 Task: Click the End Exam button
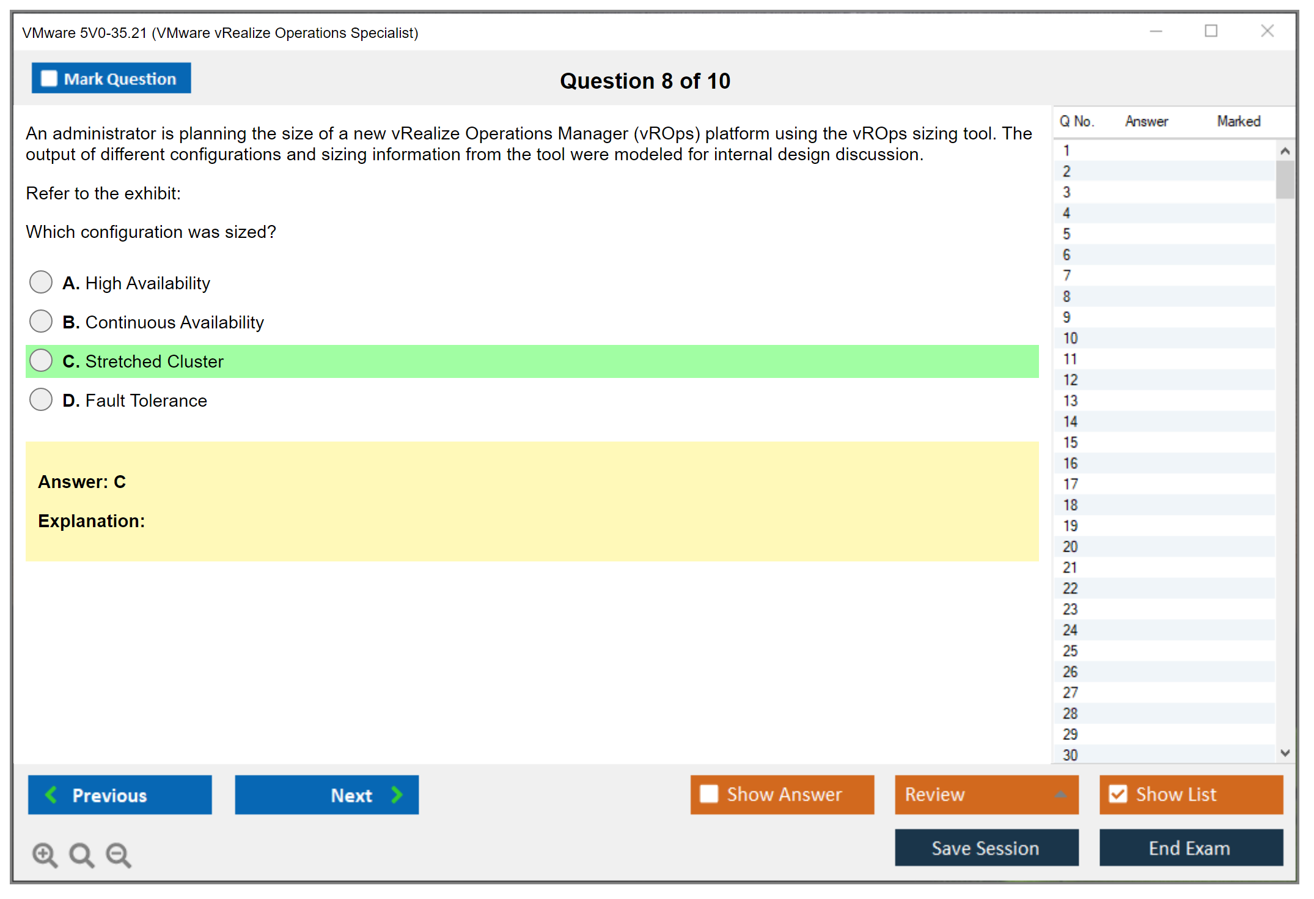(1190, 848)
